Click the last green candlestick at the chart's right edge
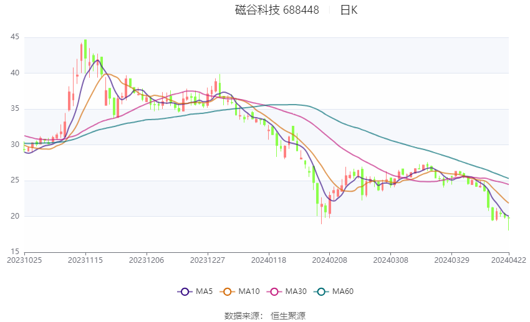Screen dimensions: 530x322 click(x=508, y=224)
